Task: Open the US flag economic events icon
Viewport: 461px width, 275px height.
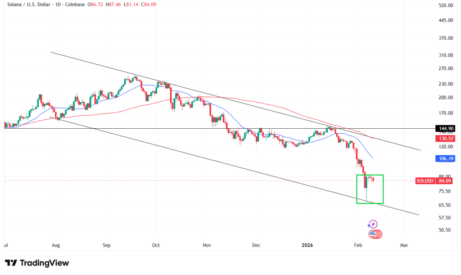Action: coord(373,234)
